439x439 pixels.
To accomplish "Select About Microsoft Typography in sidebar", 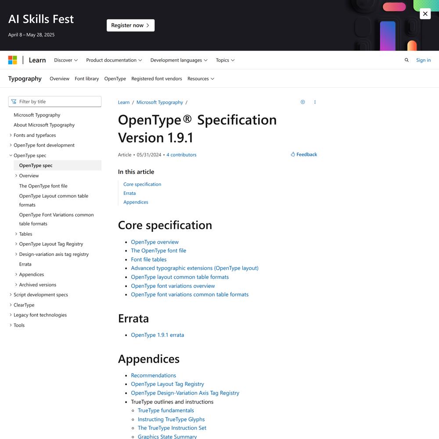I will pos(44,125).
